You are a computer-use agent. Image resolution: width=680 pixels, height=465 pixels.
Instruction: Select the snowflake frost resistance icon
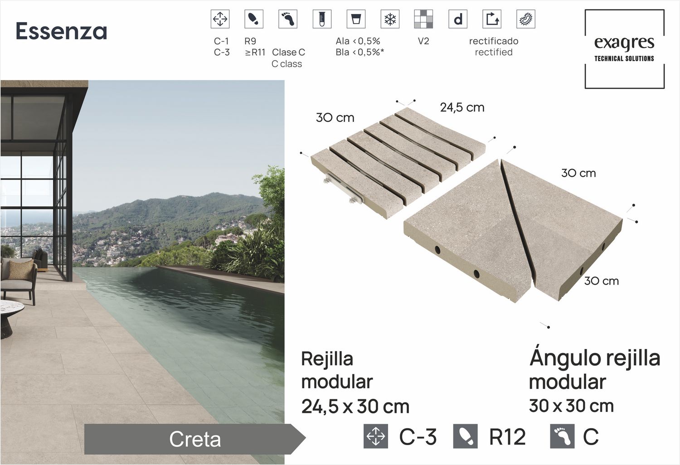[x=390, y=19]
